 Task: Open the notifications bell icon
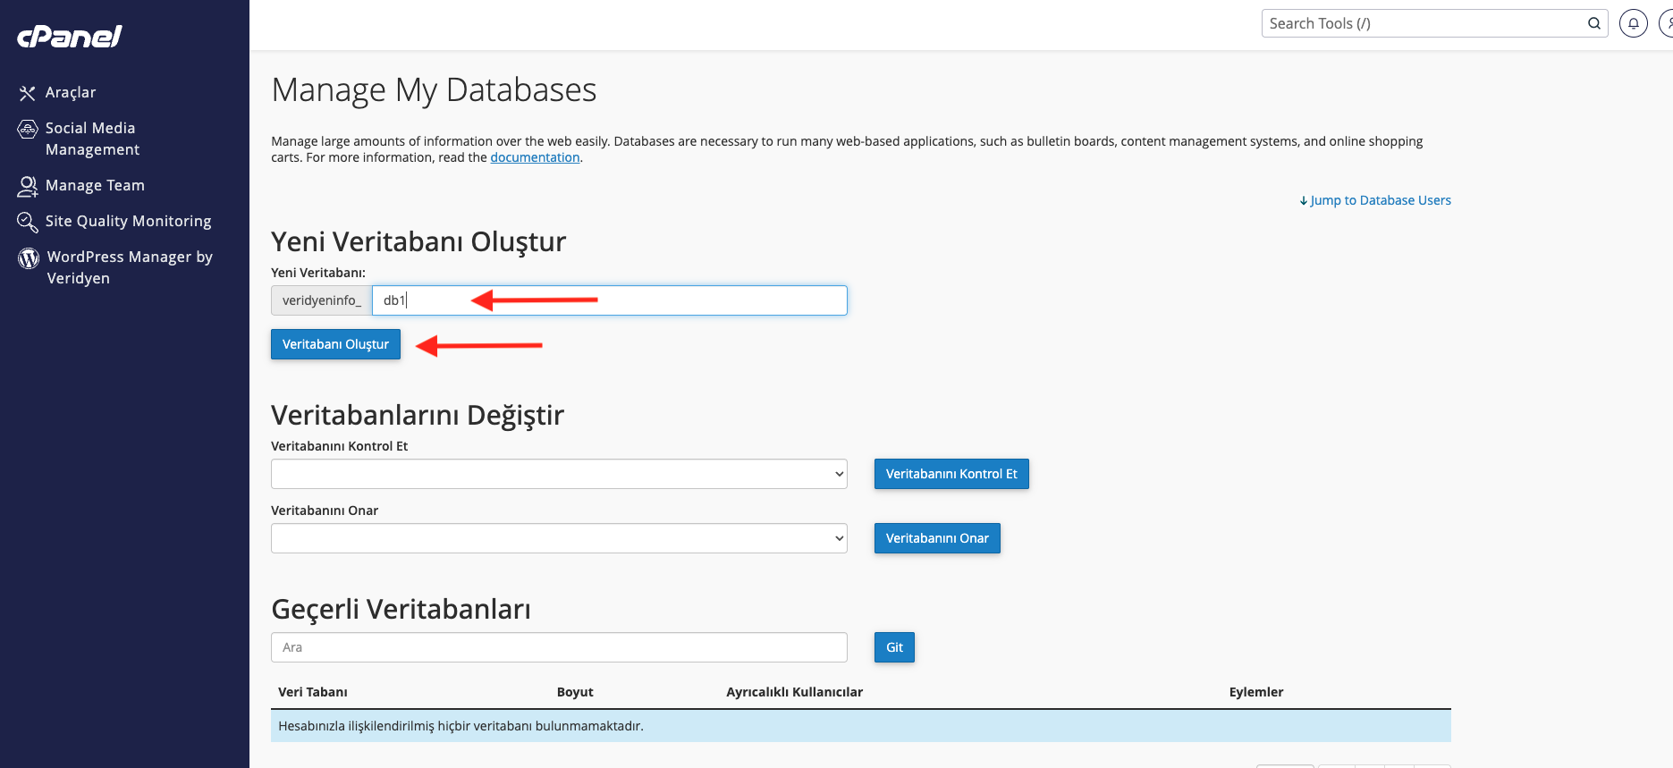coord(1633,23)
